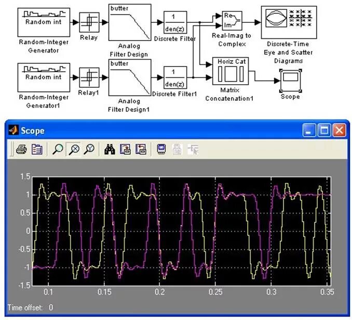Viewport: 352px width, 320px height.
Task: Close the Scope window
Action: 339,130
